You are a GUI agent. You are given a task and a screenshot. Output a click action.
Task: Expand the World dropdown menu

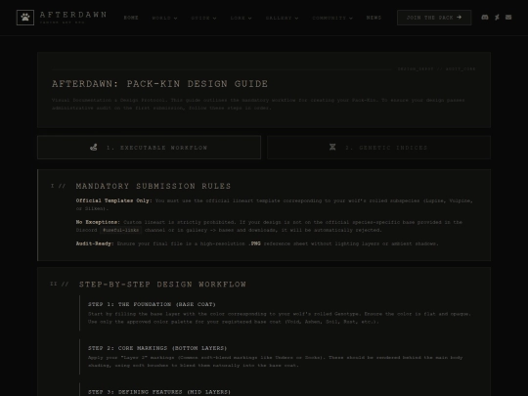coord(164,18)
